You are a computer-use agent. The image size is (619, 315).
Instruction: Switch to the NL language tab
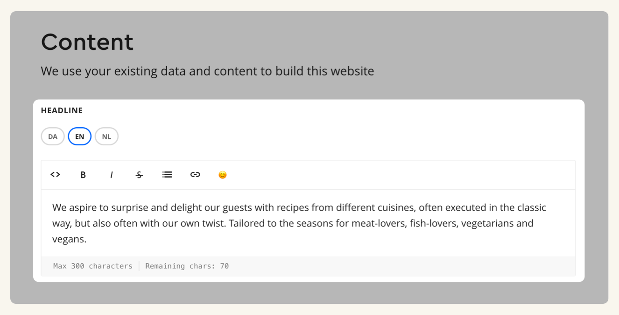[106, 137]
